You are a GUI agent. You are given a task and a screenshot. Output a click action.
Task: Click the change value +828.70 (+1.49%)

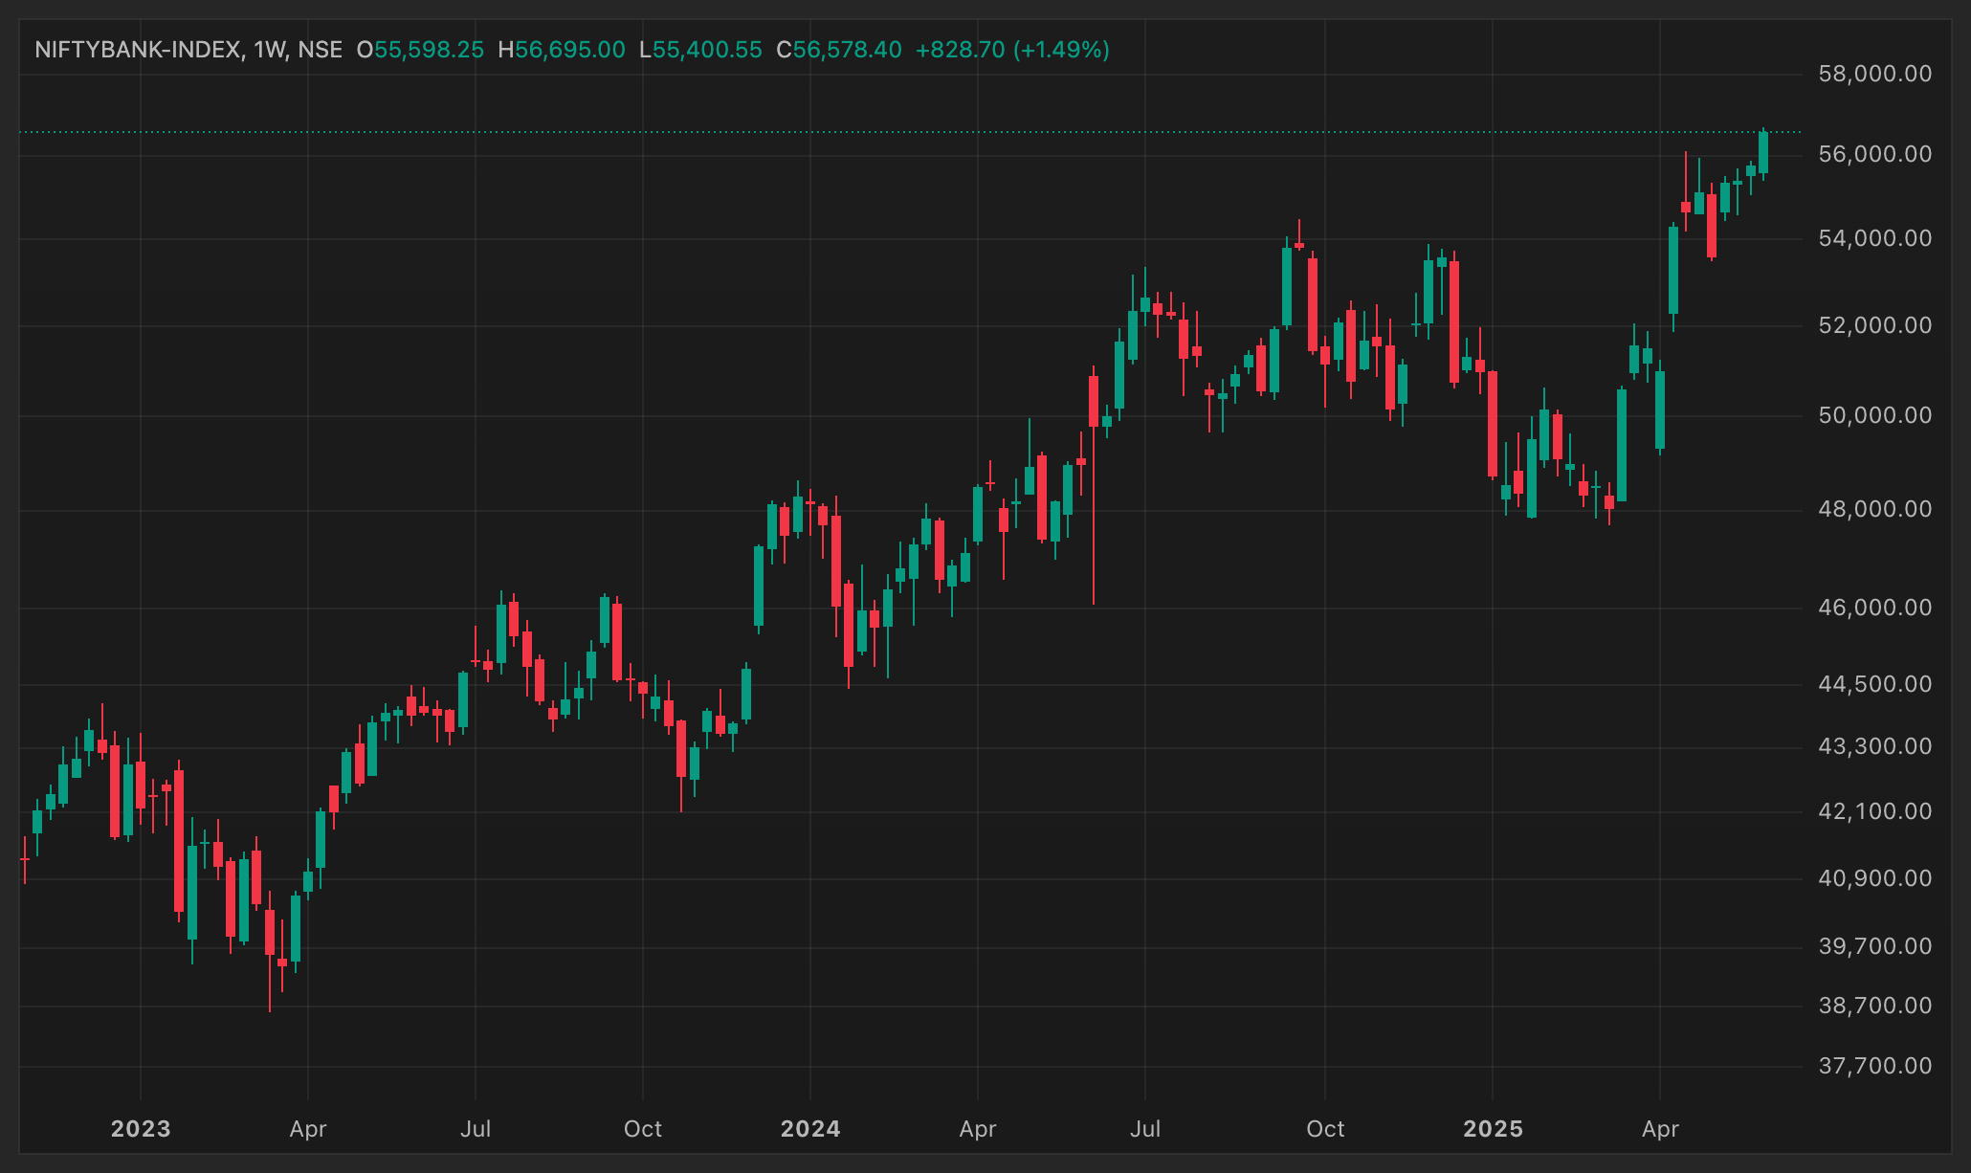[x=1012, y=50]
